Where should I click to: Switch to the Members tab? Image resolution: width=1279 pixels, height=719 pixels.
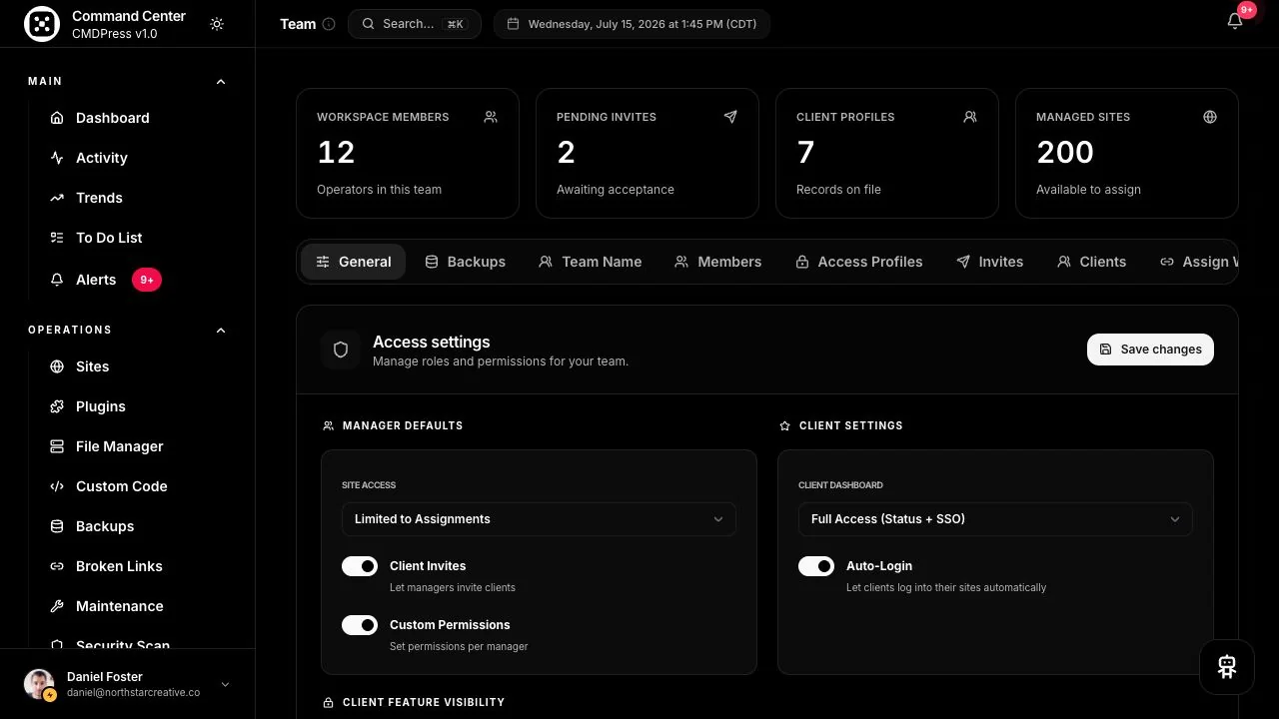coord(718,262)
